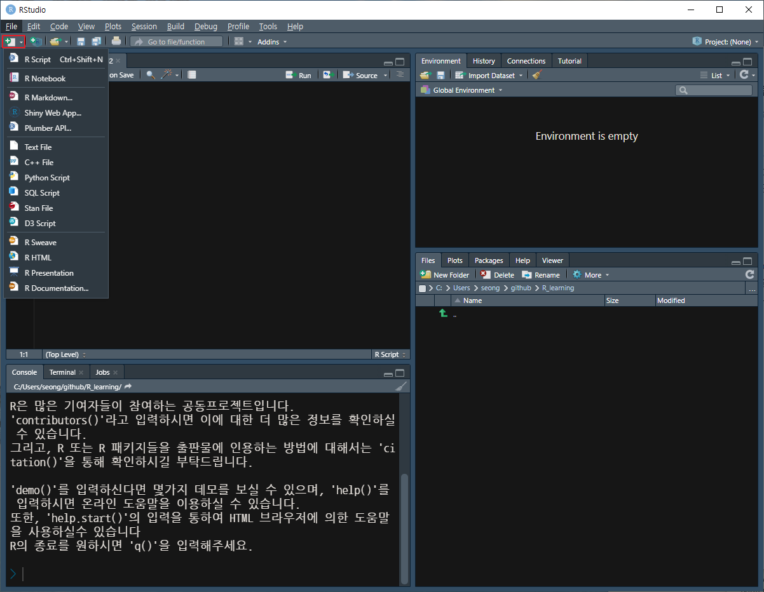Viewport: 764px width, 592px height.
Task: Open the (Top Level) scope selector
Action: click(x=65, y=354)
